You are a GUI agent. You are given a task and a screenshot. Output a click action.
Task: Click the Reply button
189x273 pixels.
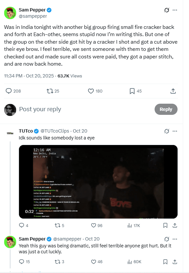(x=166, y=109)
